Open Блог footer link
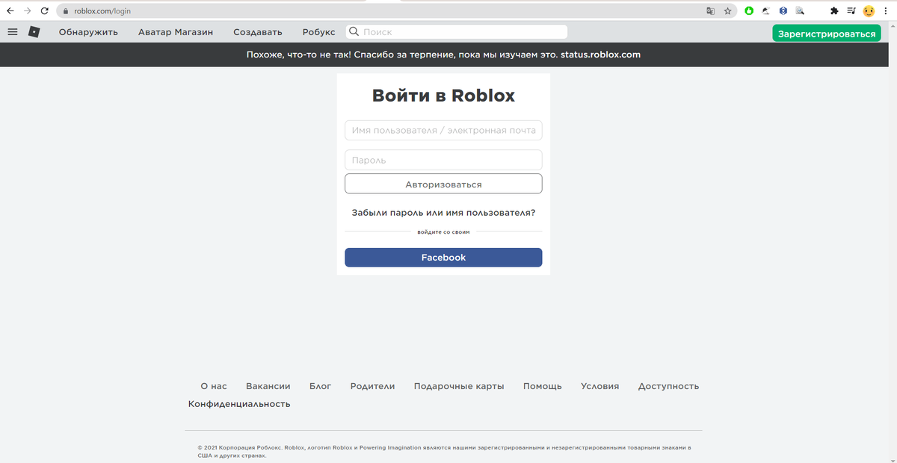897x463 pixels. click(x=320, y=386)
